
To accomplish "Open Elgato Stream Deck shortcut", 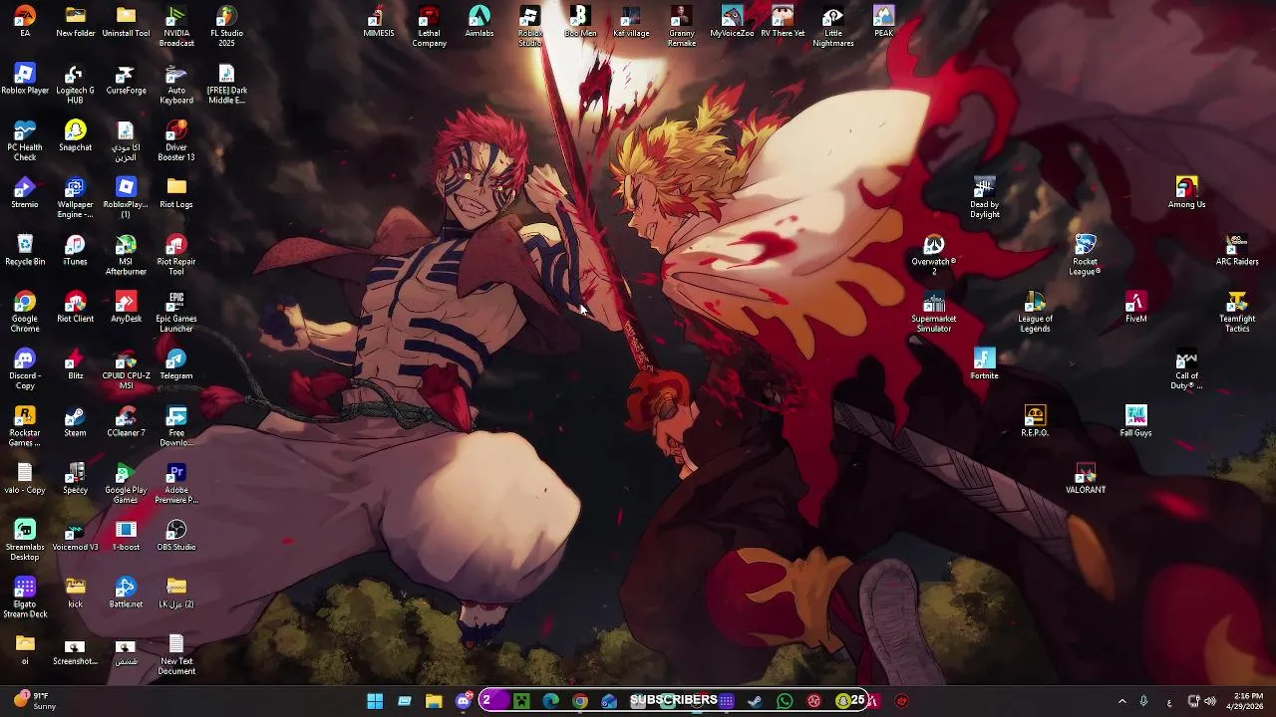I will pyautogui.click(x=25, y=597).
